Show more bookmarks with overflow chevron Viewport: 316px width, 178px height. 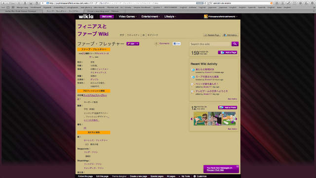[314, 7]
